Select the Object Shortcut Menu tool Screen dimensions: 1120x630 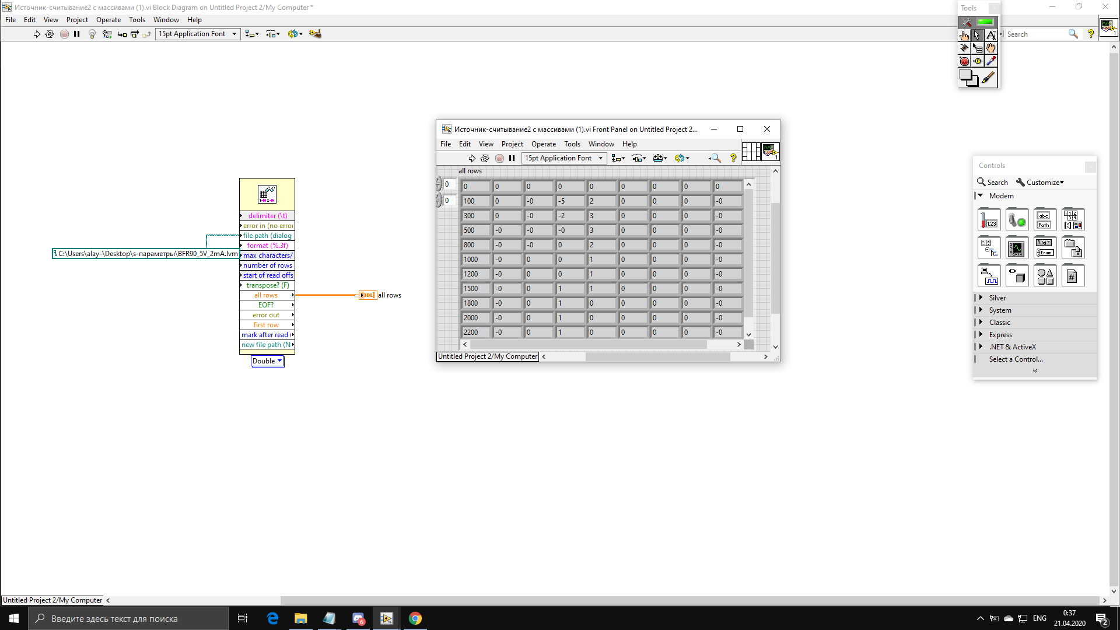pyautogui.click(x=978, y=48)
